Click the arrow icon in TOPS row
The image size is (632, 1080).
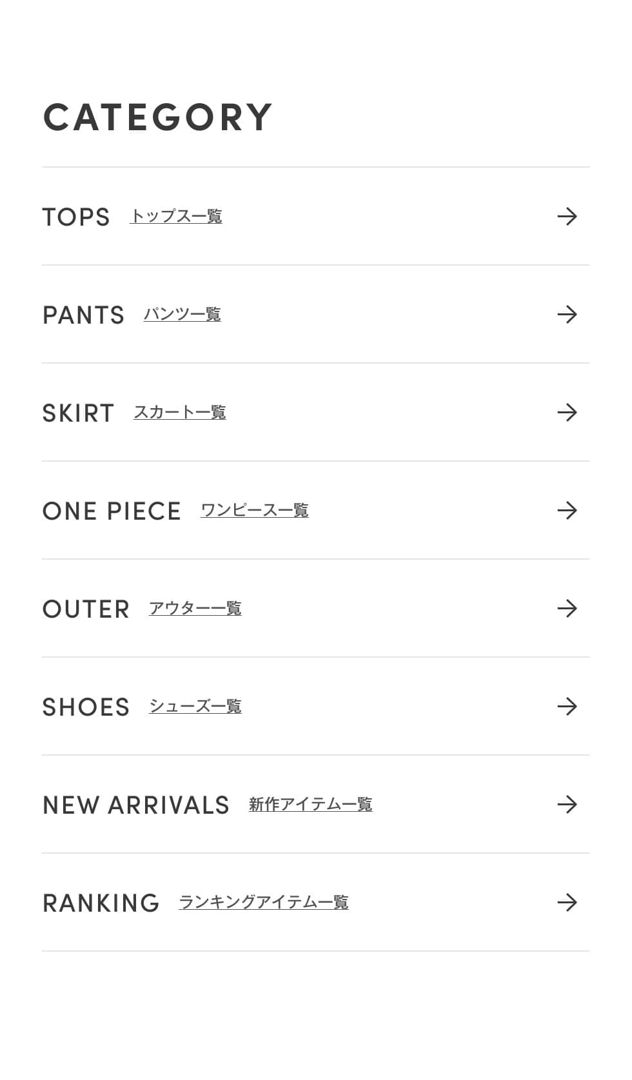tap(567, 217)
